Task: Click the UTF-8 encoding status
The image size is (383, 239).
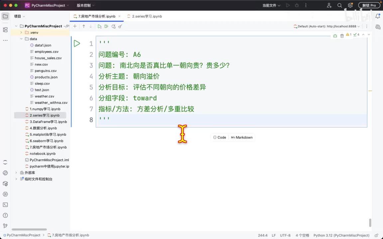Action: (x=285, y=235)
